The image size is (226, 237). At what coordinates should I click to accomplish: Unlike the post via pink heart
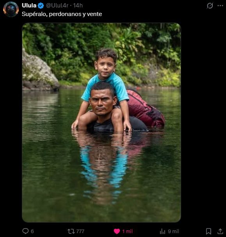(x=117, y=231)
